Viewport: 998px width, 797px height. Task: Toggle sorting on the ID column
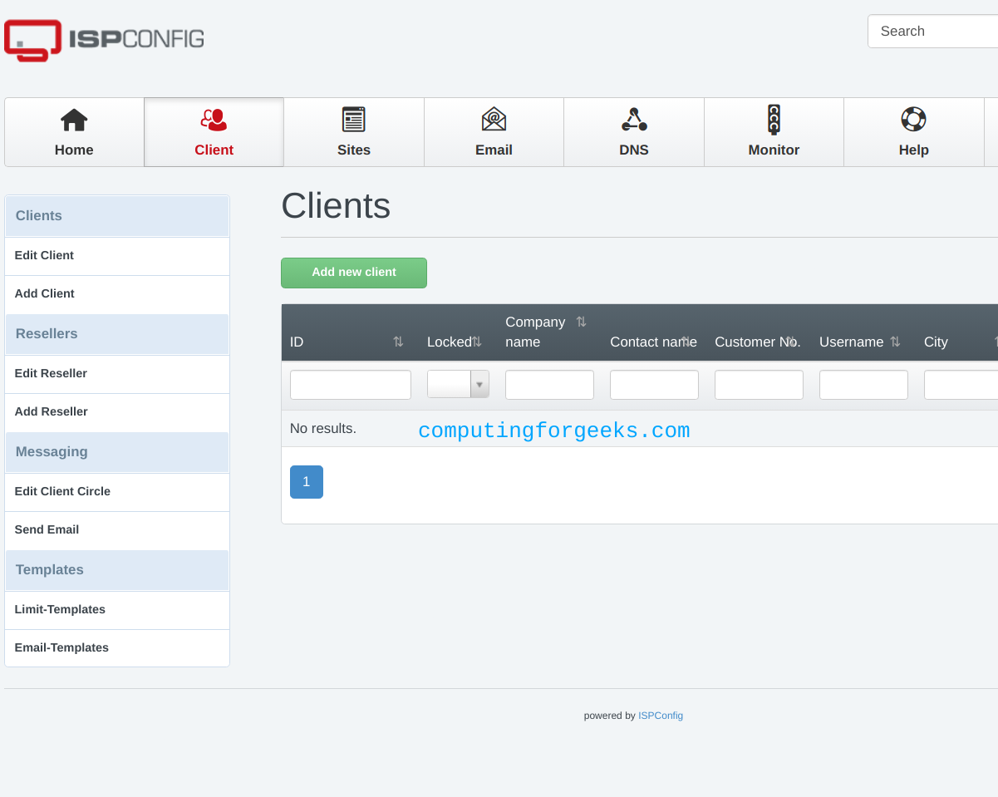click(x=398, y=341)
